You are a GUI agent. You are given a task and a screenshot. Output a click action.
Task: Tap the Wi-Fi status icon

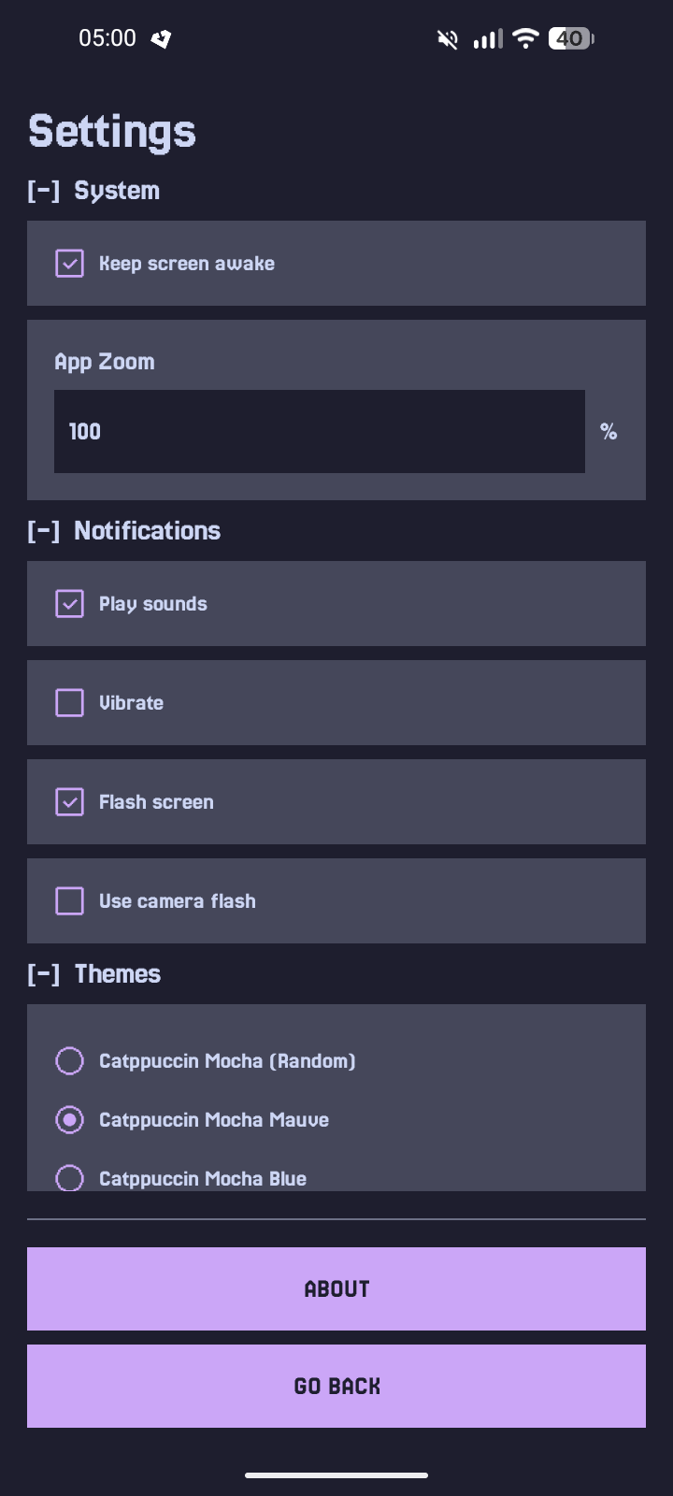click(x=526, y=38)
